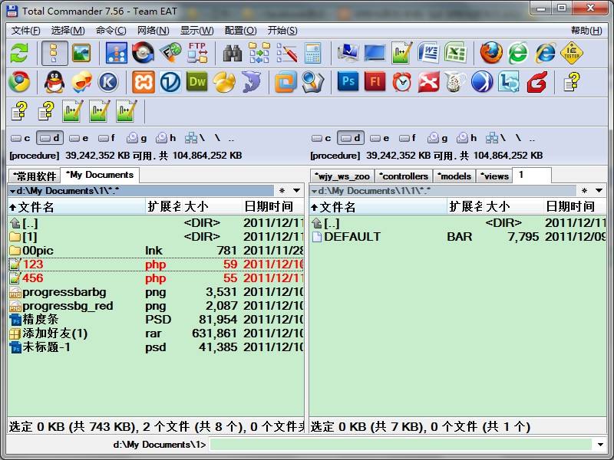Open Firefox browser icon
The width and height of the screenshot is (614, 460).
[491, 52]
